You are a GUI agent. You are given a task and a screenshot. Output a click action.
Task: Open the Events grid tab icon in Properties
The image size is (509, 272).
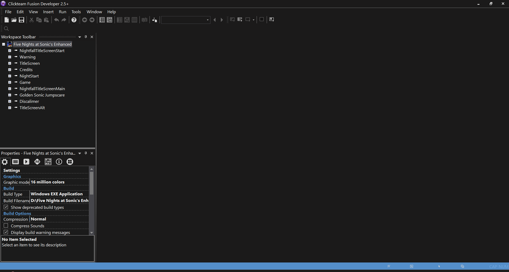click(x=48, y=161)
